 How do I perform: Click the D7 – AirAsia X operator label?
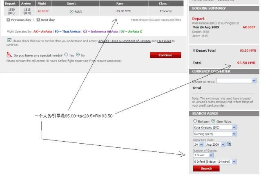(x=131, y=31)
